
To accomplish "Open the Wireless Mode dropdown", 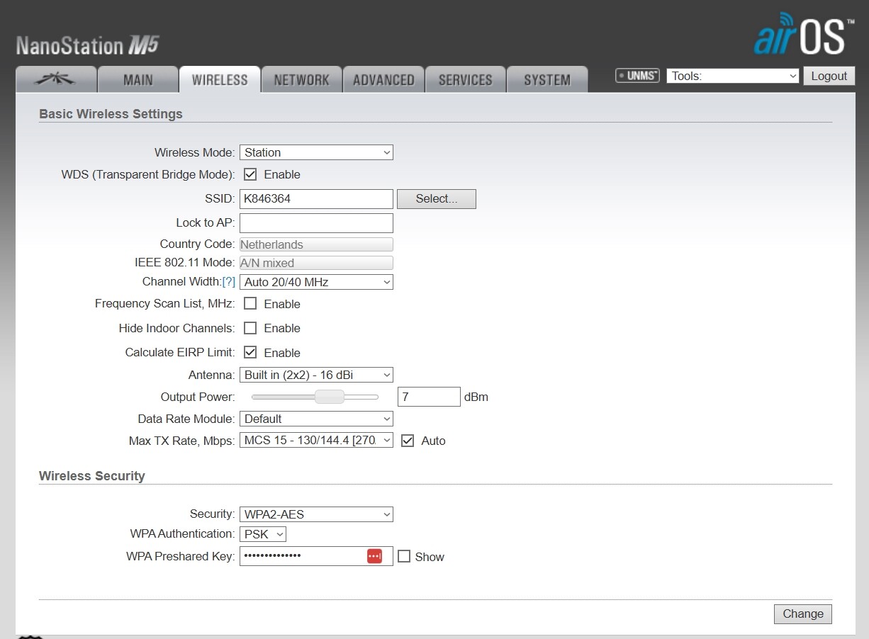I will 315,152.
